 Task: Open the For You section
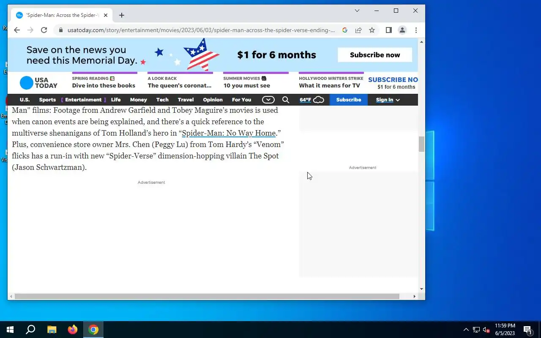(x=241, y=100)
